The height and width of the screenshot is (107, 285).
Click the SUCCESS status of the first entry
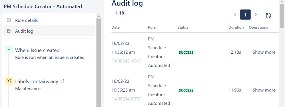point(186,53)
